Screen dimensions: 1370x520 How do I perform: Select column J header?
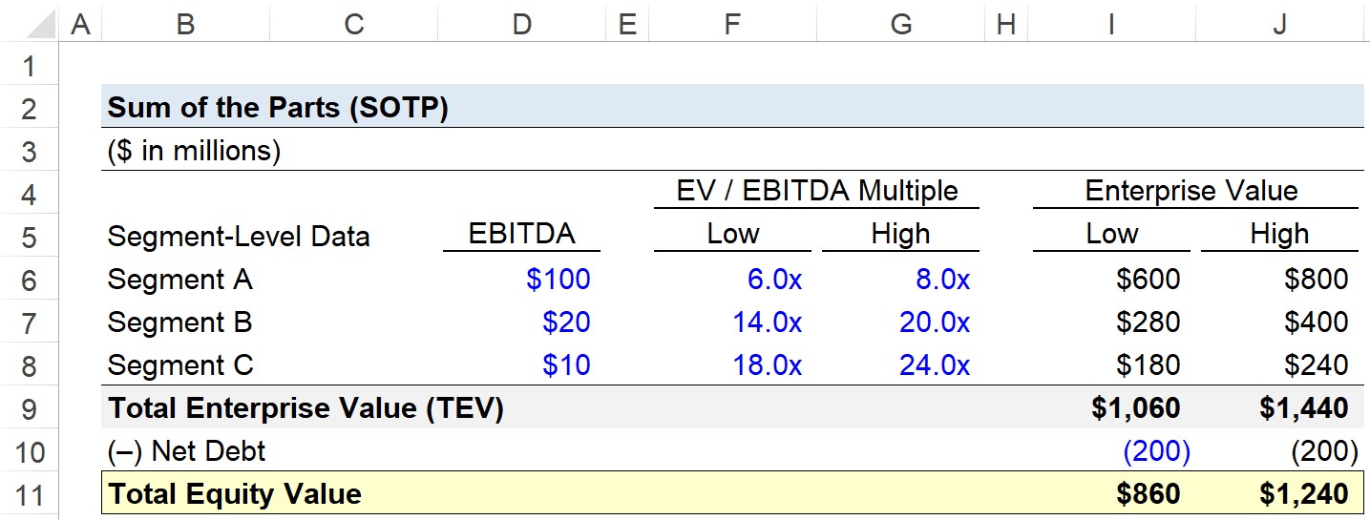pos(1279,23)
